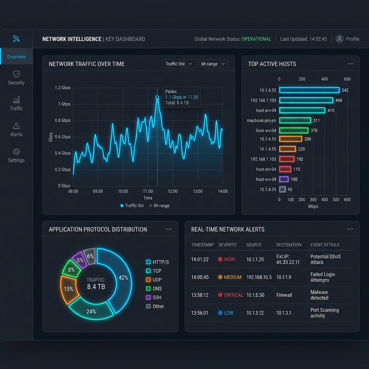Click the 8.4 TB traffic total in donut
The width and height of the screenshot is (369, 369).
click(x=96, y=286)
